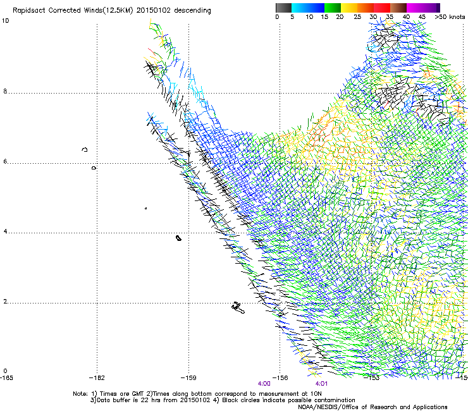
Task: Click the dark purple >50 knots swatch
Action: point(438,8)
